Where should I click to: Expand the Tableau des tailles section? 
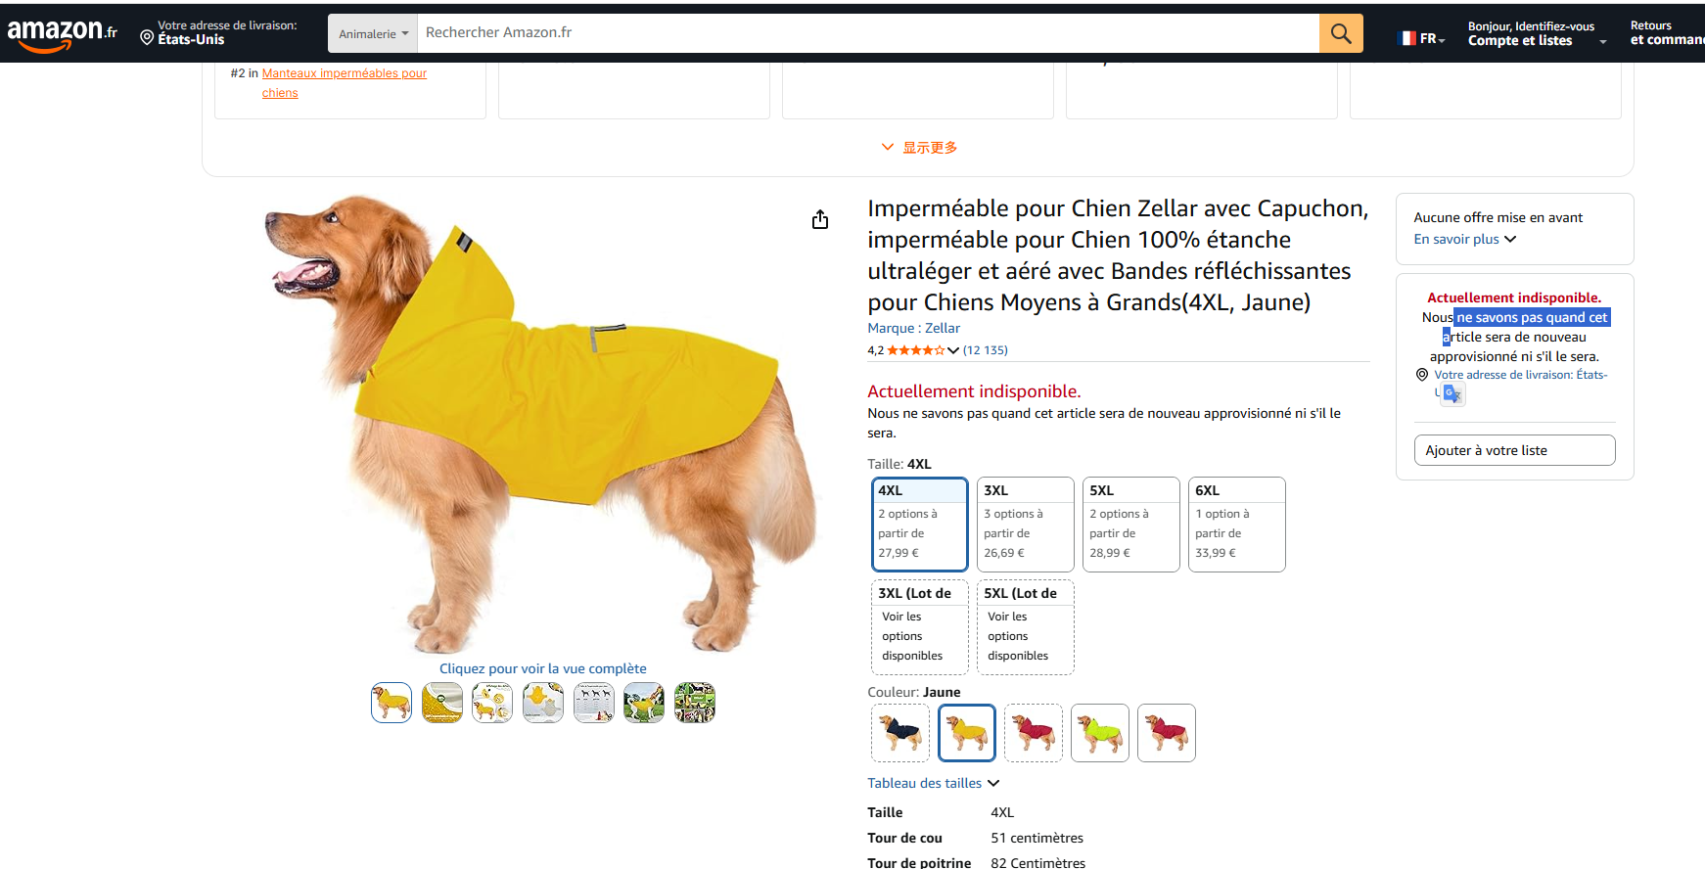tap(933, 783)
